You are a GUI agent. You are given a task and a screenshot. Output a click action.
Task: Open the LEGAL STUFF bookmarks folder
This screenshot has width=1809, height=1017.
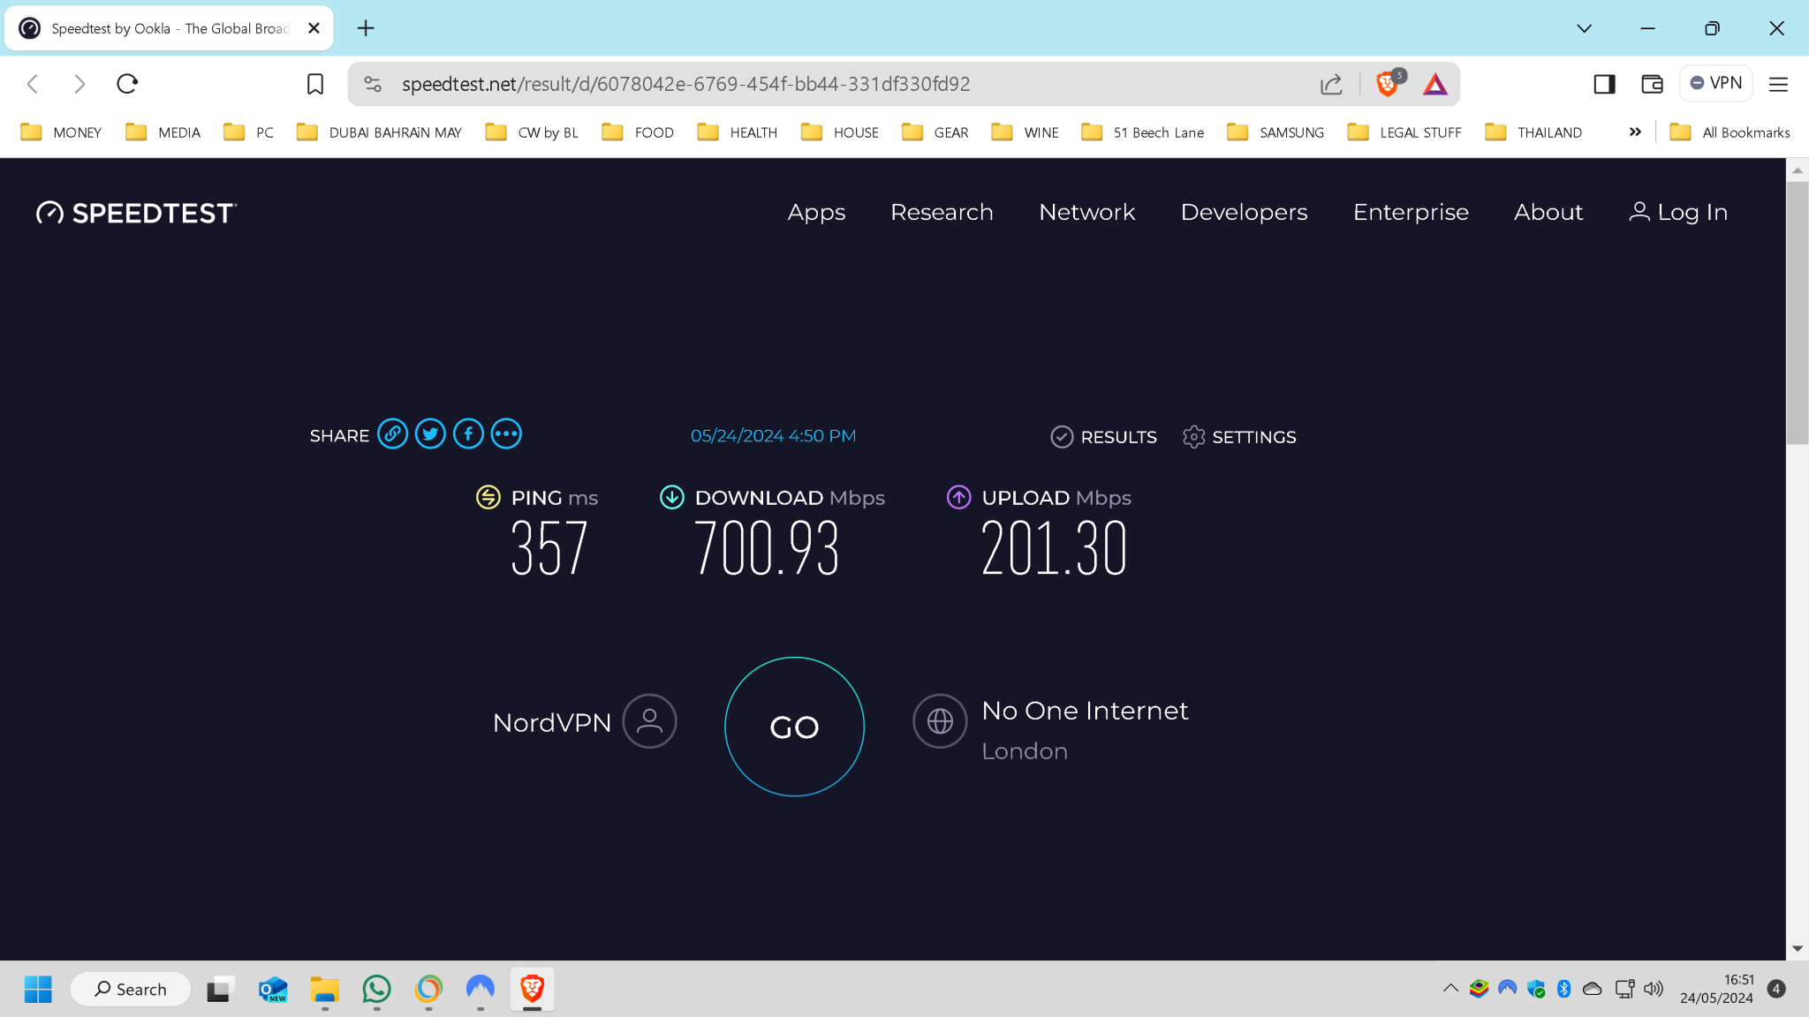[1404, 132]
